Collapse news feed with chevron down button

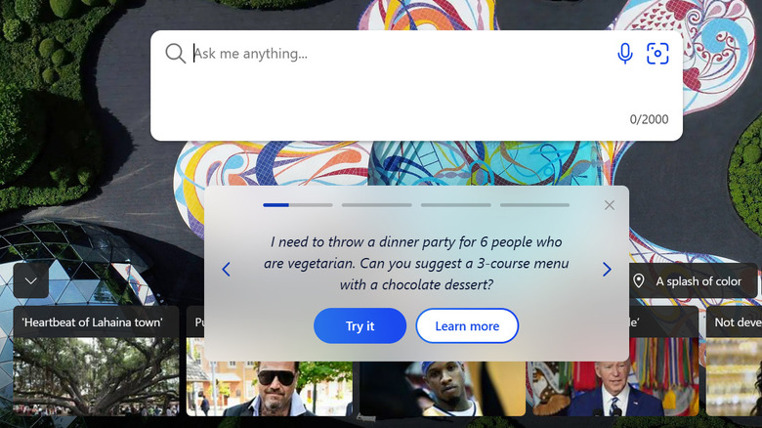(31, 280)
